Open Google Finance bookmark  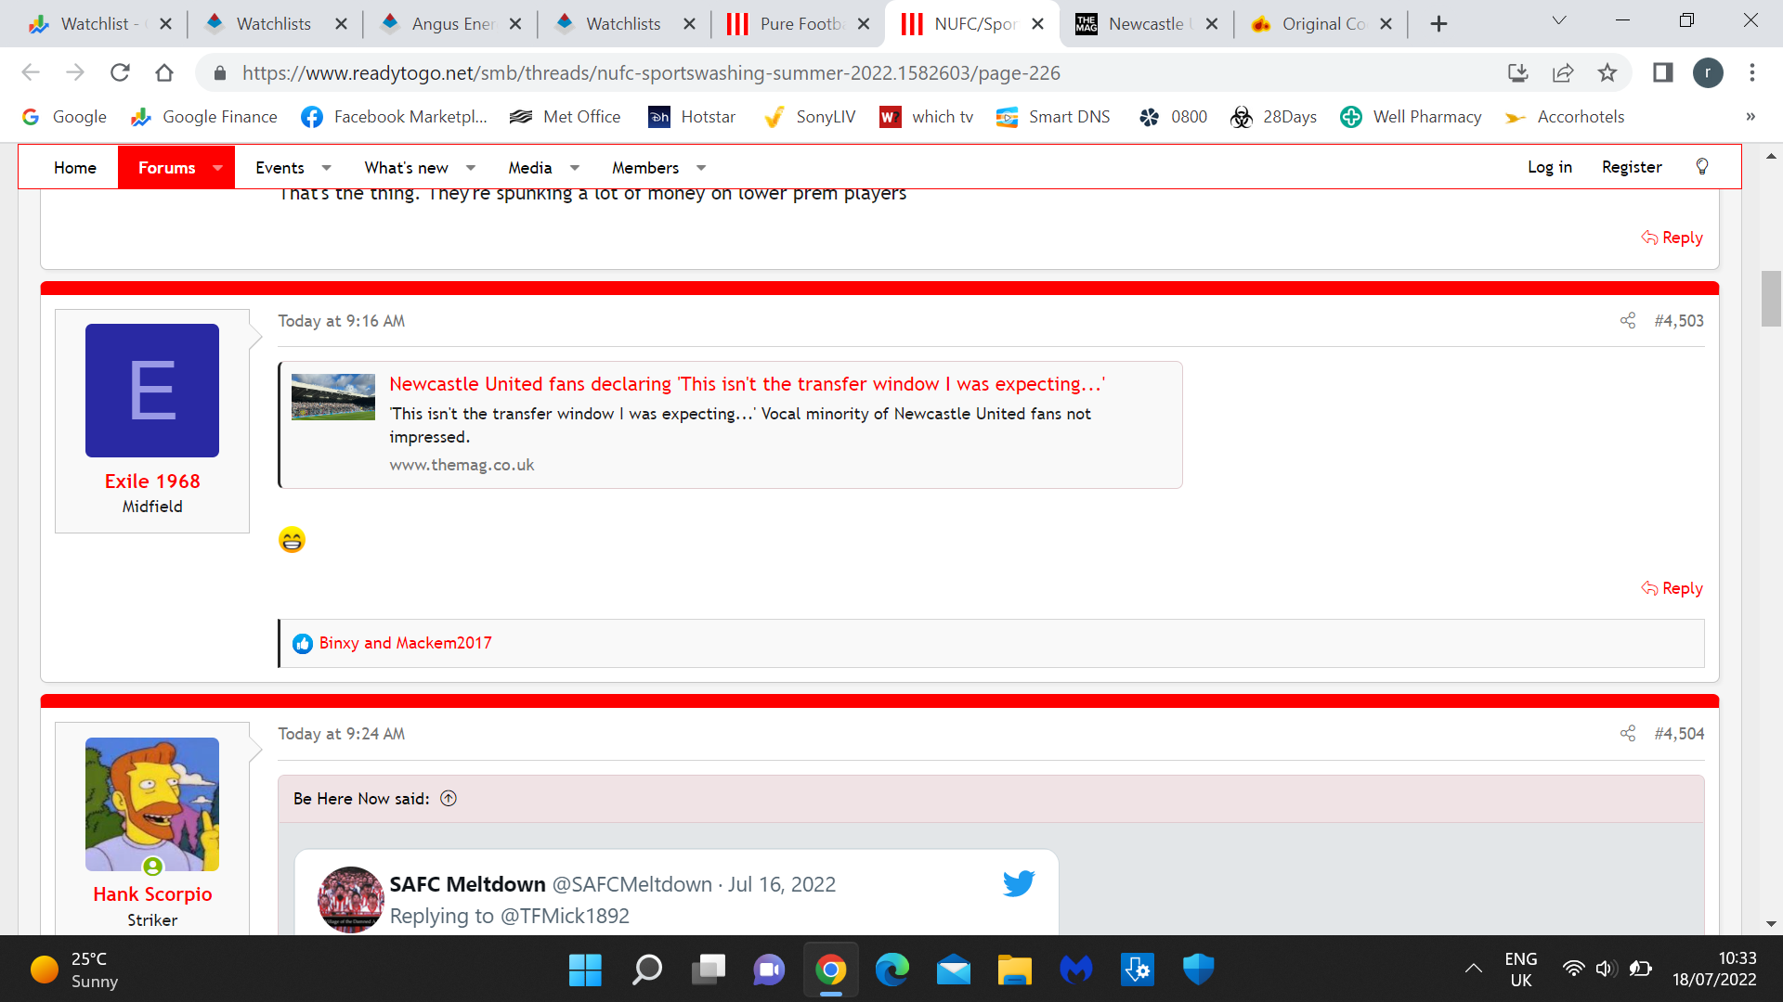(204, 117)
